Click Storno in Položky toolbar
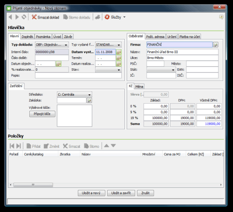The image size is (233, 212). pos(91,146)
